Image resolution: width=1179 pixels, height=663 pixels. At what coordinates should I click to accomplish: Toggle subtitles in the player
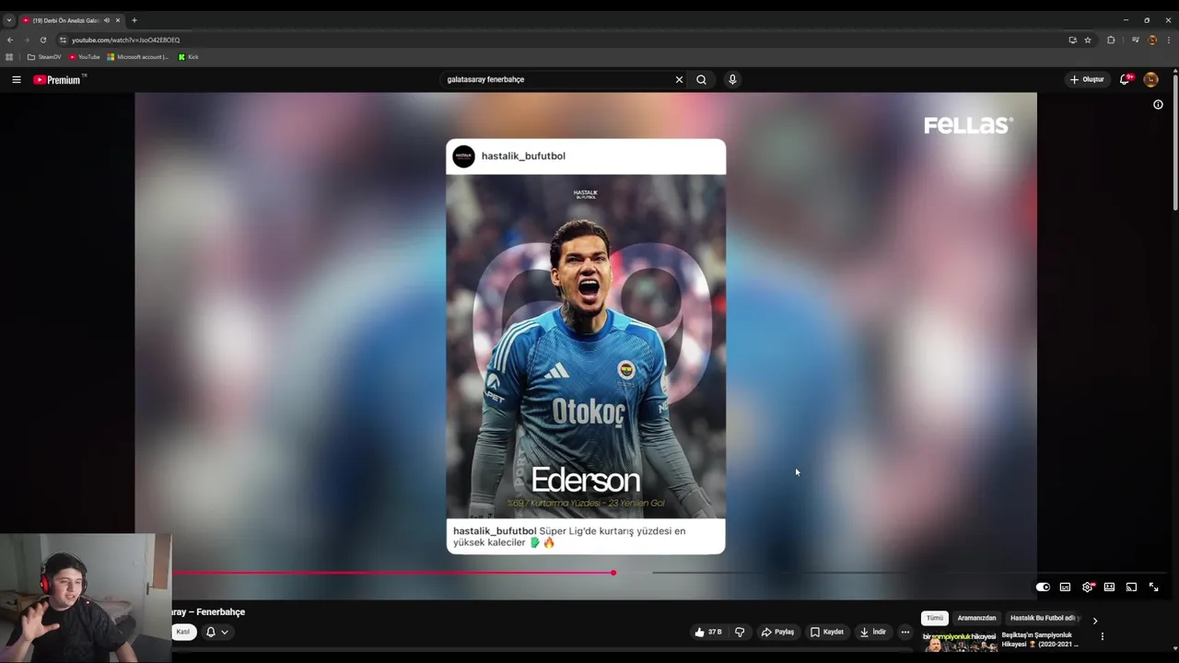(x=1065, y=587)
